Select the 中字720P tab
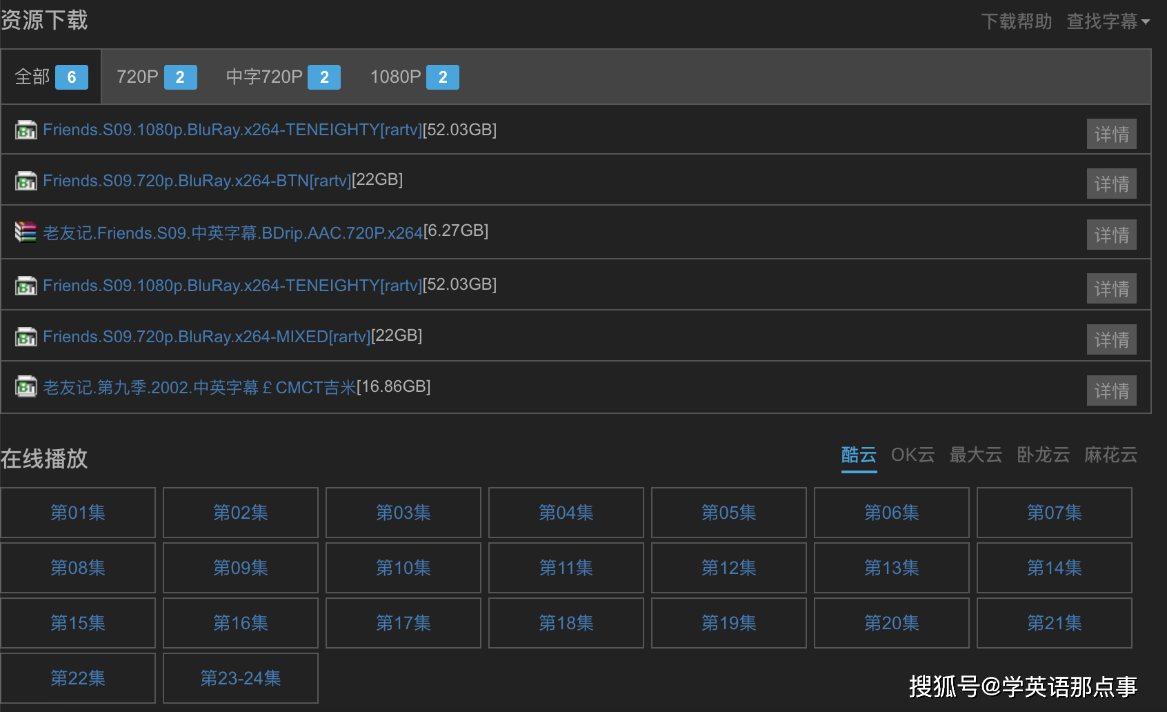The height and width of the screenshot is (712, 1167). coord(283,77)
